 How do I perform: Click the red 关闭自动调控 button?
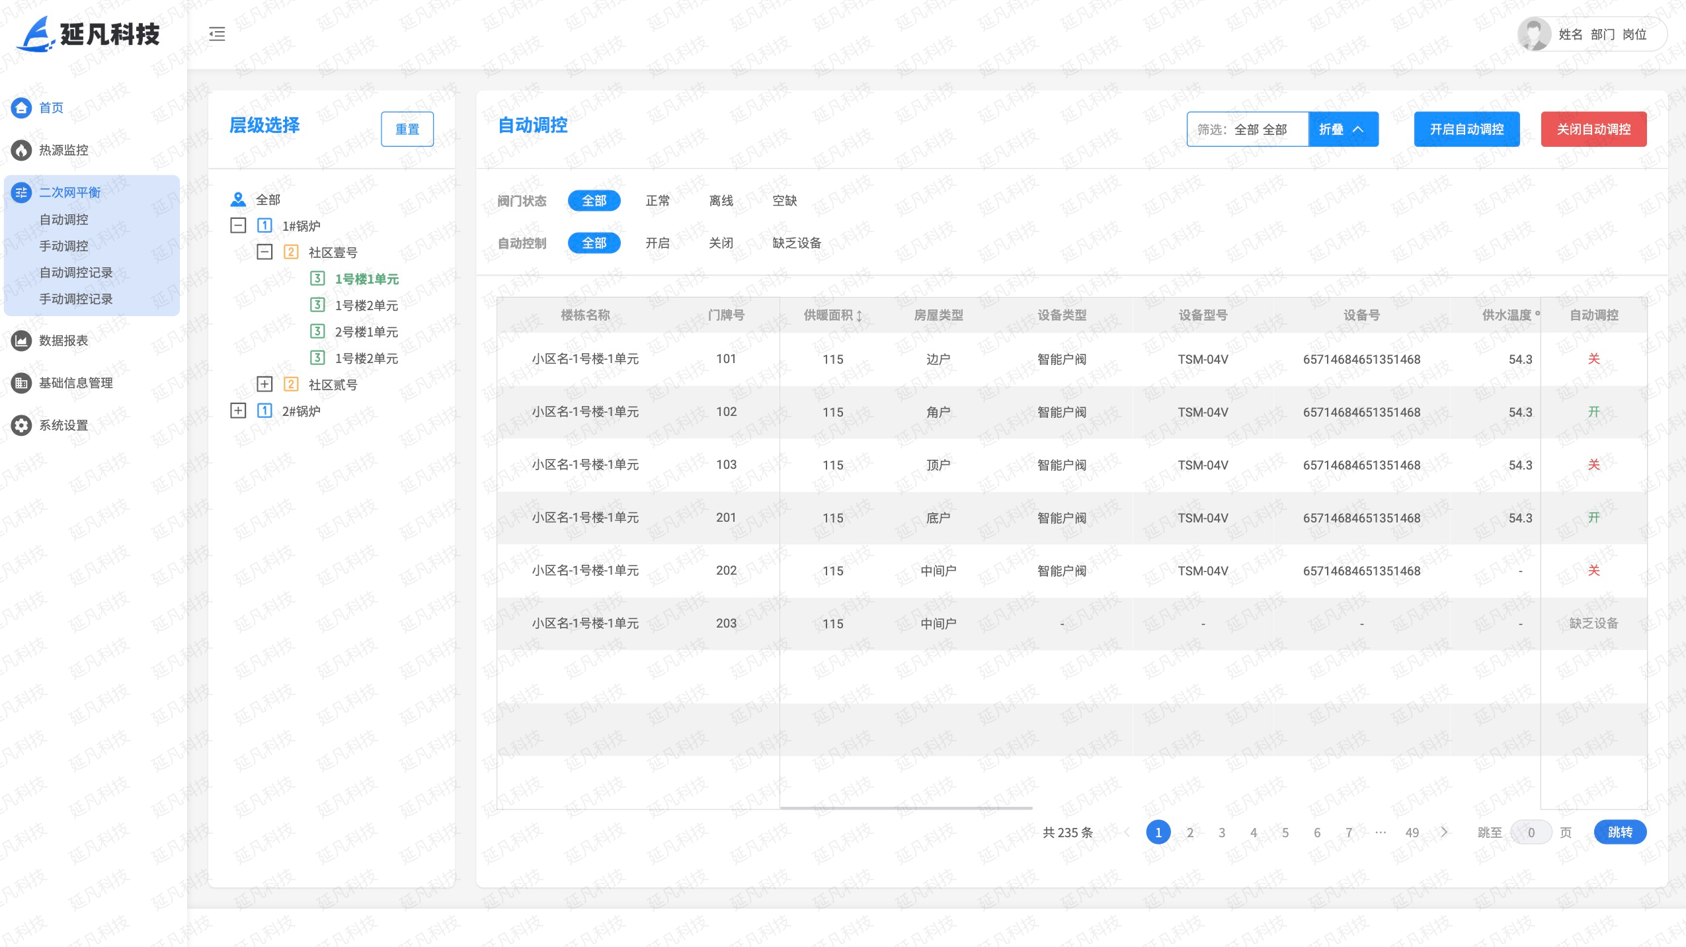[x=1593, y=130]
